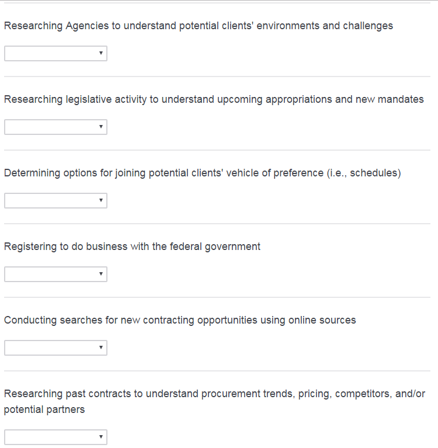Viewport: 438px width, 448px height.
Task: Expand the contracting opportunities searches dropdown
Action: [x=55, y=348]
